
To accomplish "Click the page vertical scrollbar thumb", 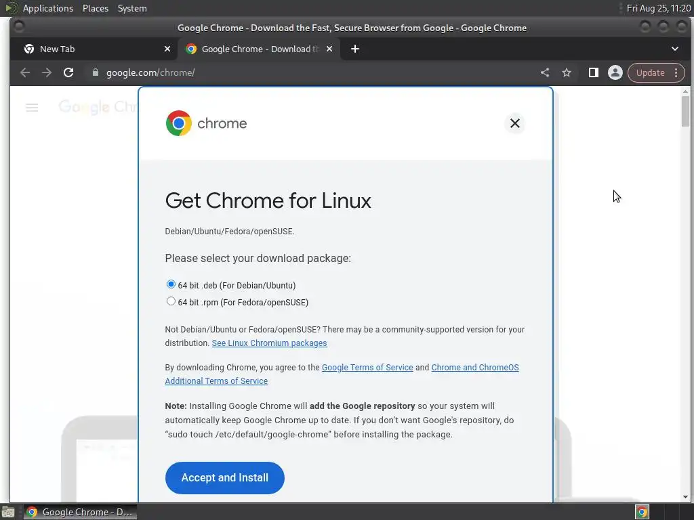I will coord(686,111).
